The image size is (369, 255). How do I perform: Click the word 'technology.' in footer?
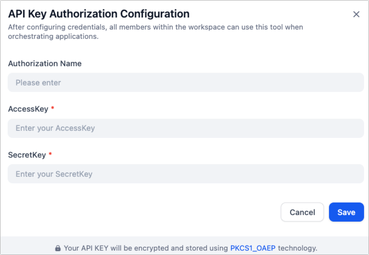click(299, 248)
